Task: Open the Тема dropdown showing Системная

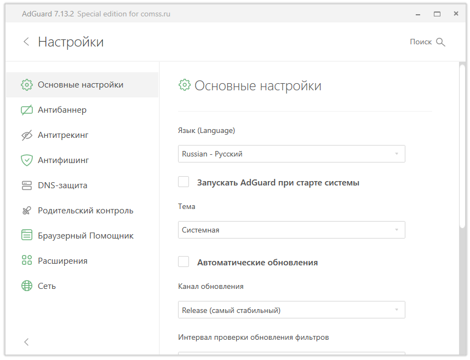Action: (291, 230)
